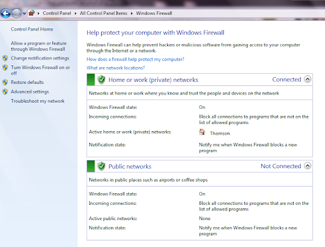Collapse Public networks section chevron
This screenshot has height=247, width=325.
[x=308, y=166]
